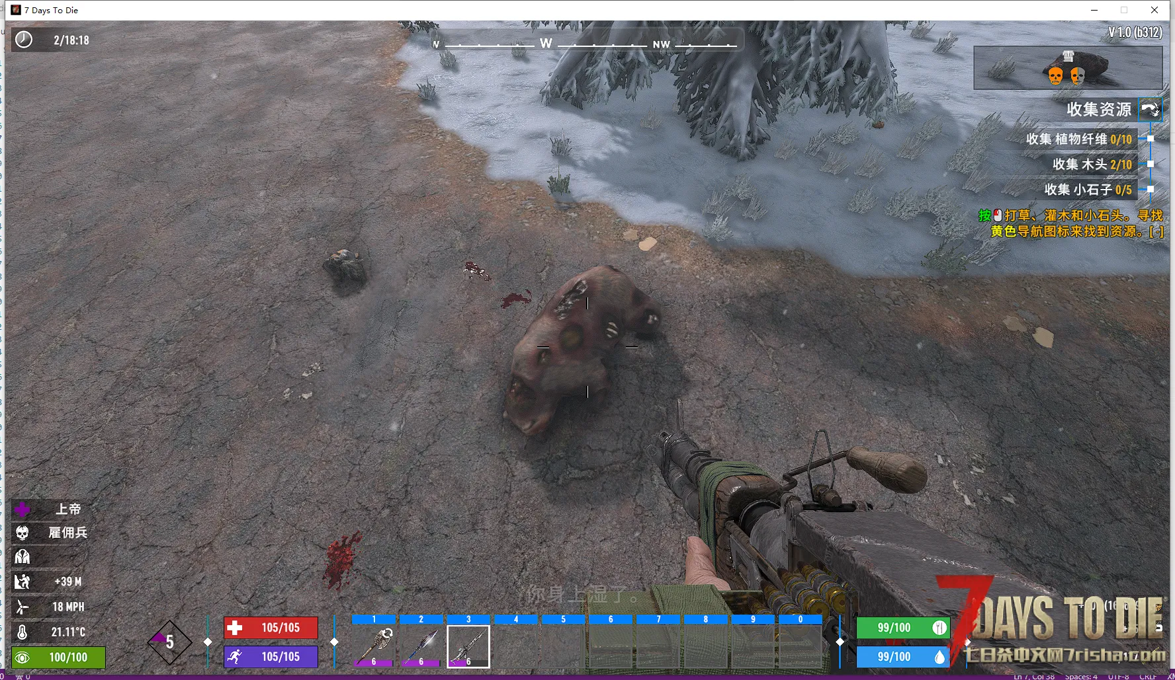
Task: Click the checkbox marker next to 植物纤维 objective
Action: (x=1151, y=139)
